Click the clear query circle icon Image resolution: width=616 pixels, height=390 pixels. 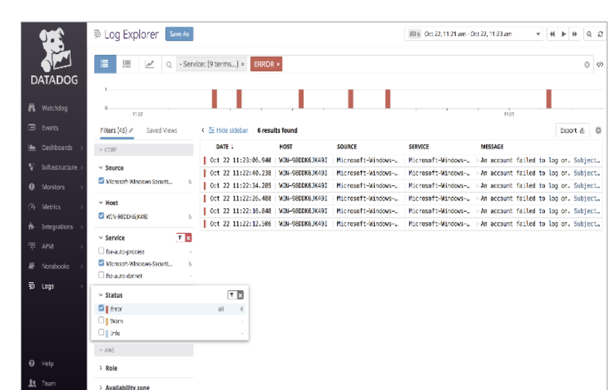pos(587,65)
